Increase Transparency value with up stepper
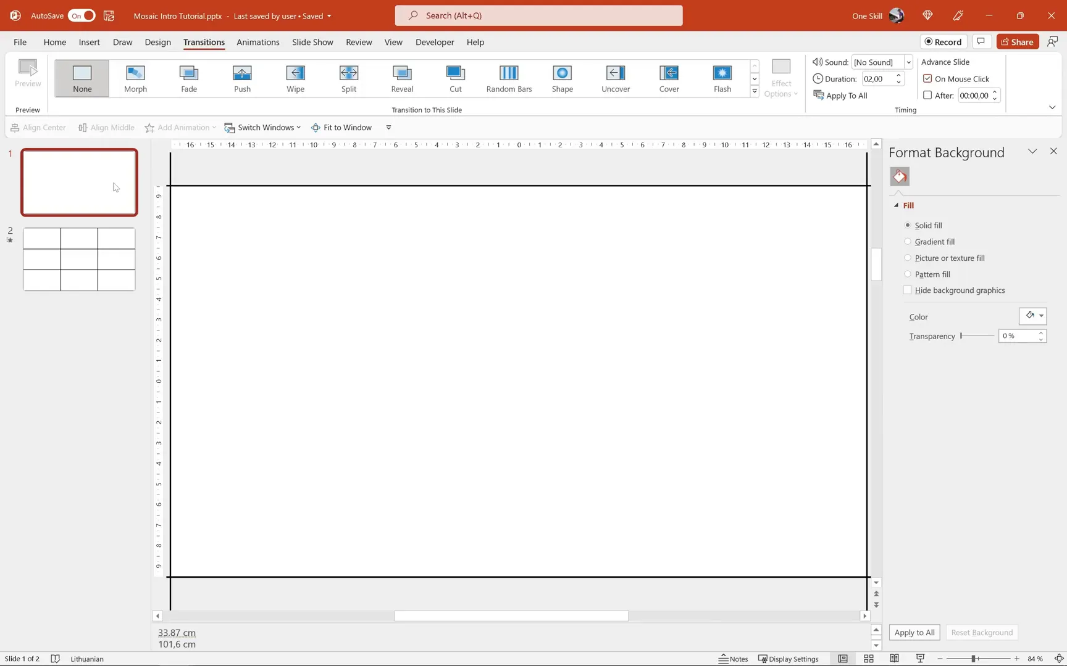The width and height of the screenshot is (1067, 666). (x=1041, y=332)
